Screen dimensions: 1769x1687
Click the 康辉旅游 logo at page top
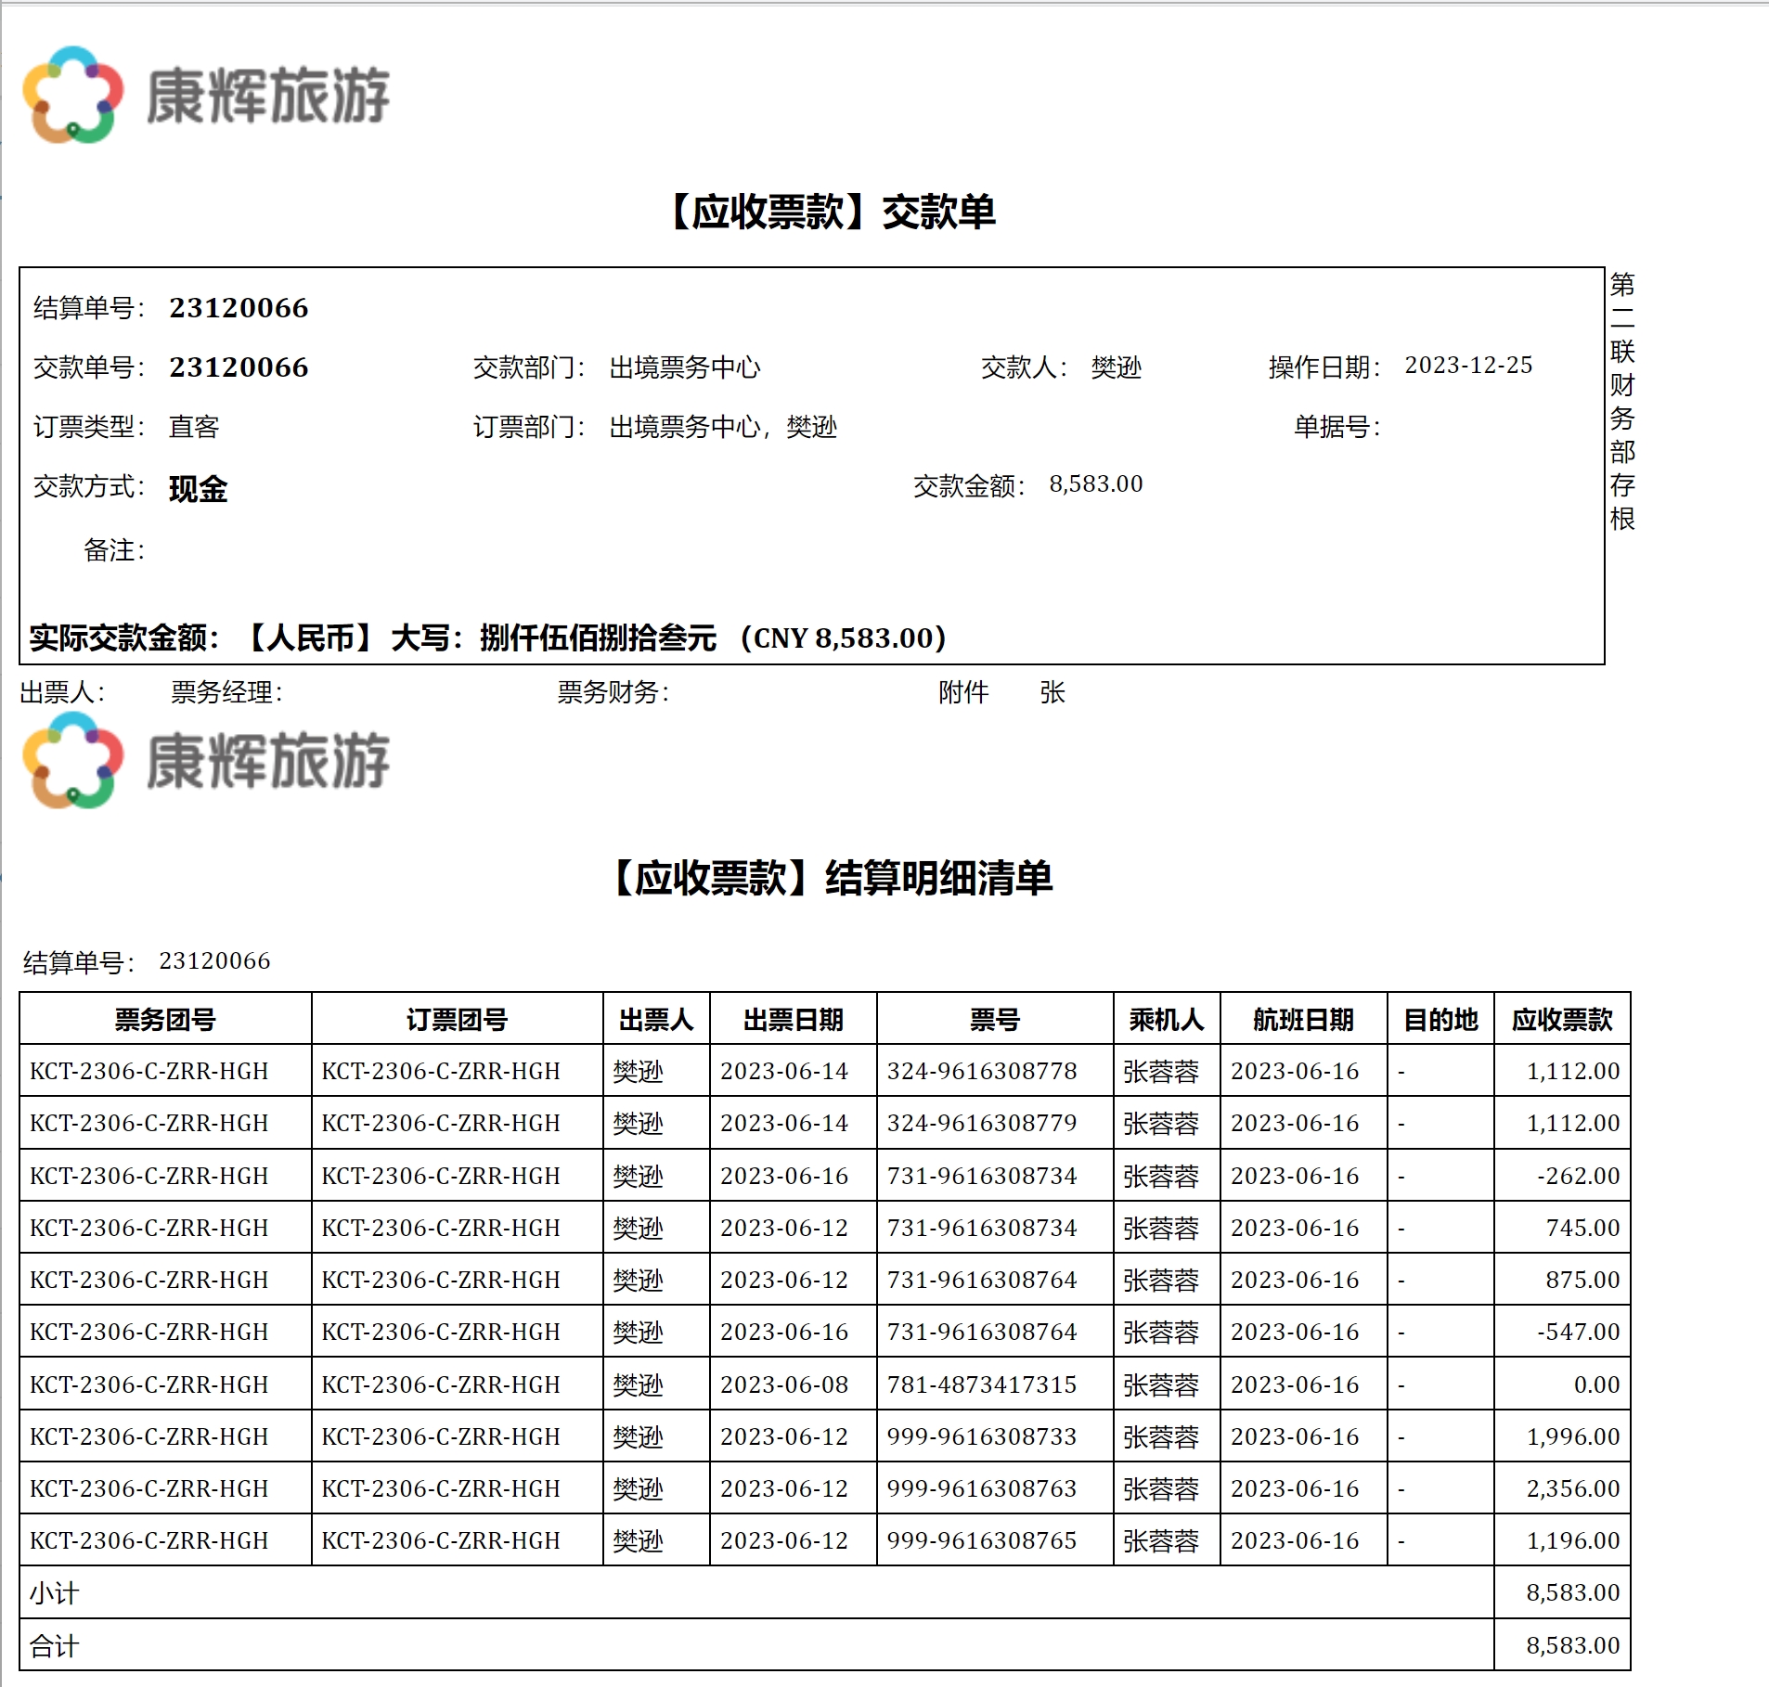click(x=206, y=95)
